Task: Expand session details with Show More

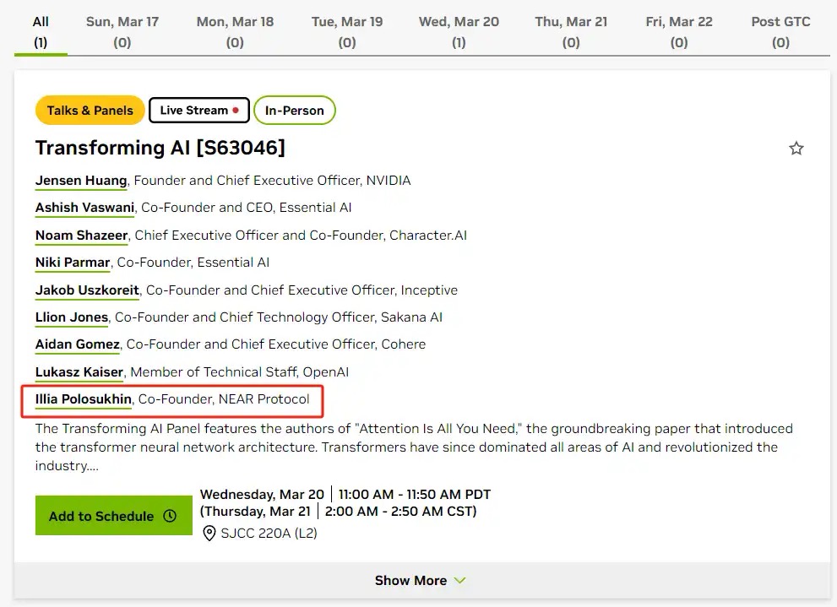Action: pyautogui.click(x=419, y=581)
